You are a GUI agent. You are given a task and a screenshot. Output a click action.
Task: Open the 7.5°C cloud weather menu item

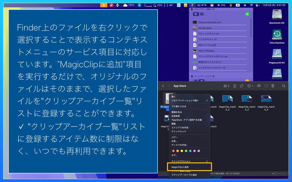pyautogui.click(x=129, y=5)
